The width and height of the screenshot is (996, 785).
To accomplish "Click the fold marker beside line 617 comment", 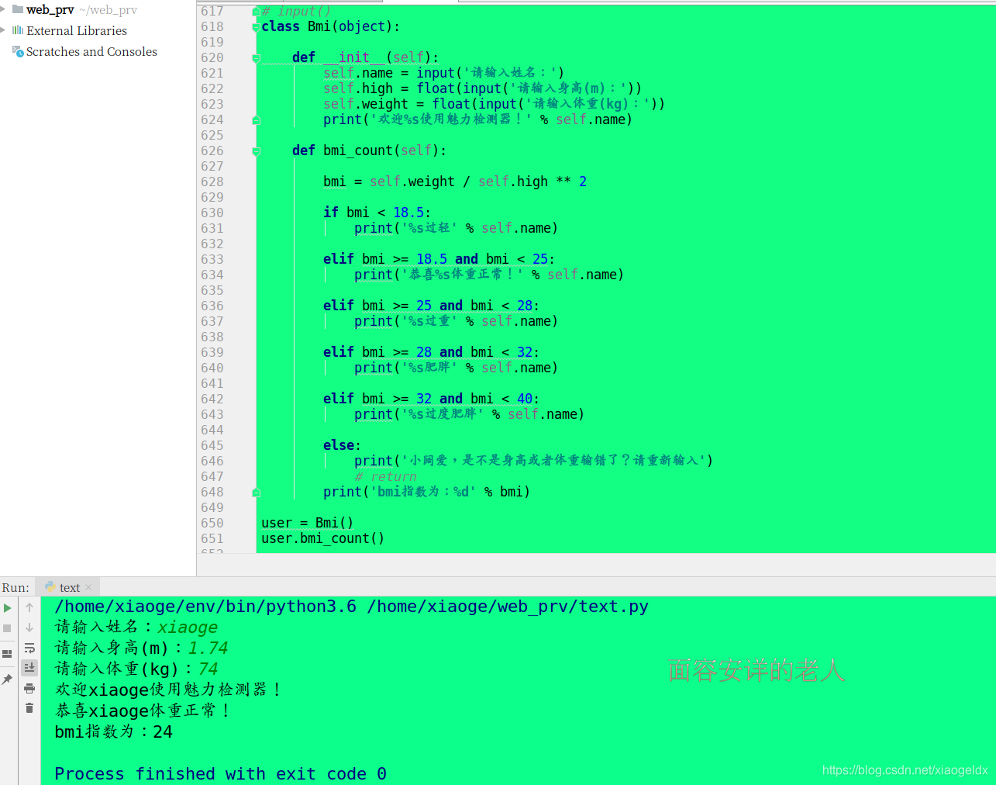I will (256, 11).
